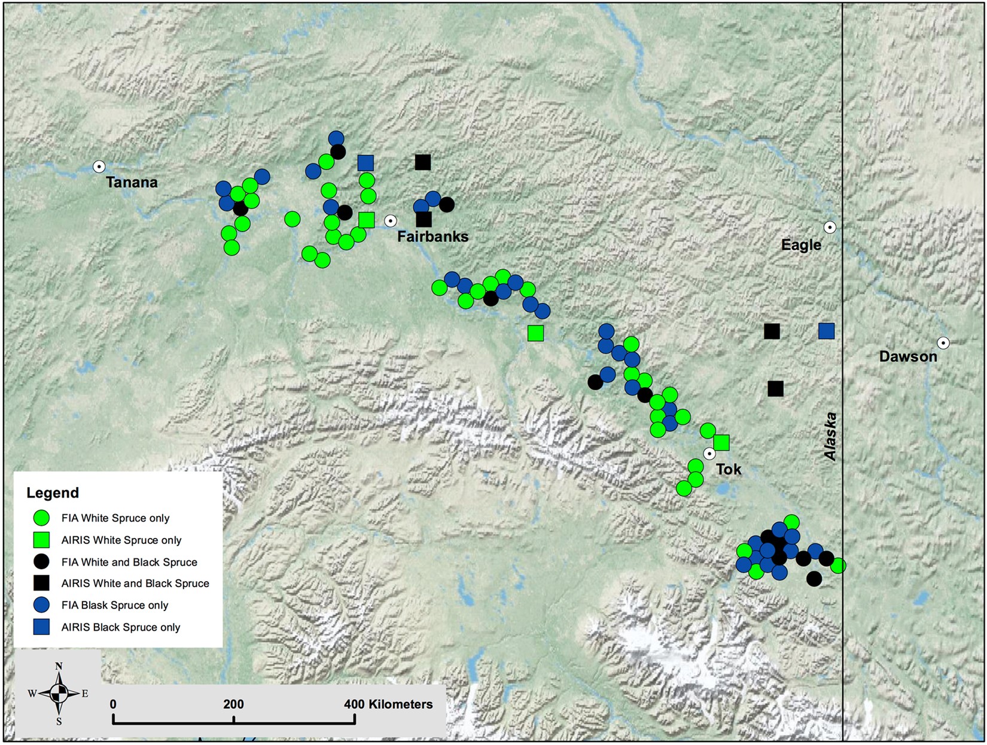Click the AIRIS White and Black Spruce legend square
This screenshot has height=745, width=987.
41,583
